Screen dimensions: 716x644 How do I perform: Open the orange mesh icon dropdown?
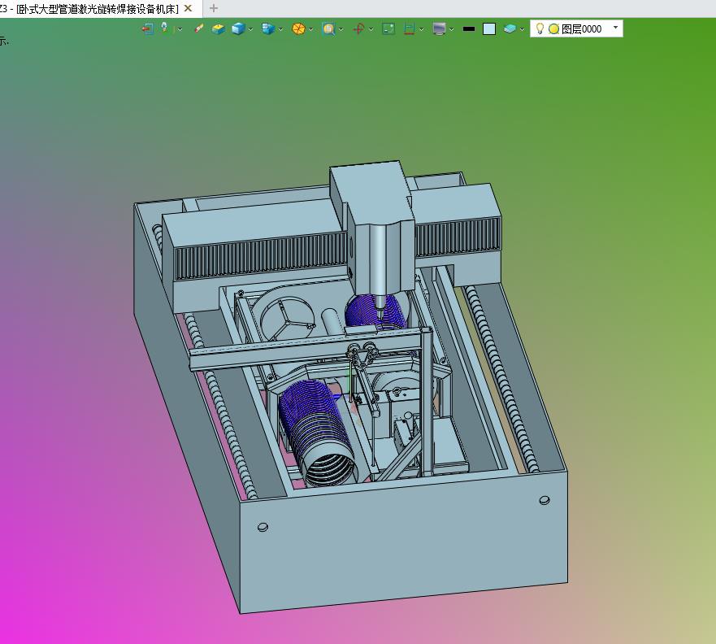click(311, 29)
